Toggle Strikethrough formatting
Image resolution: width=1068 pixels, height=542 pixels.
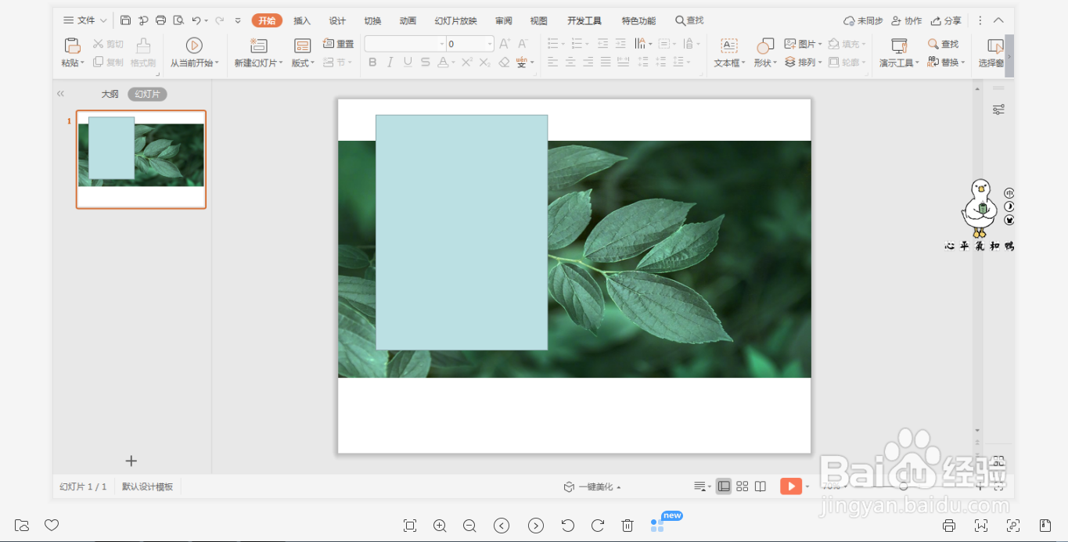point(425,62)
